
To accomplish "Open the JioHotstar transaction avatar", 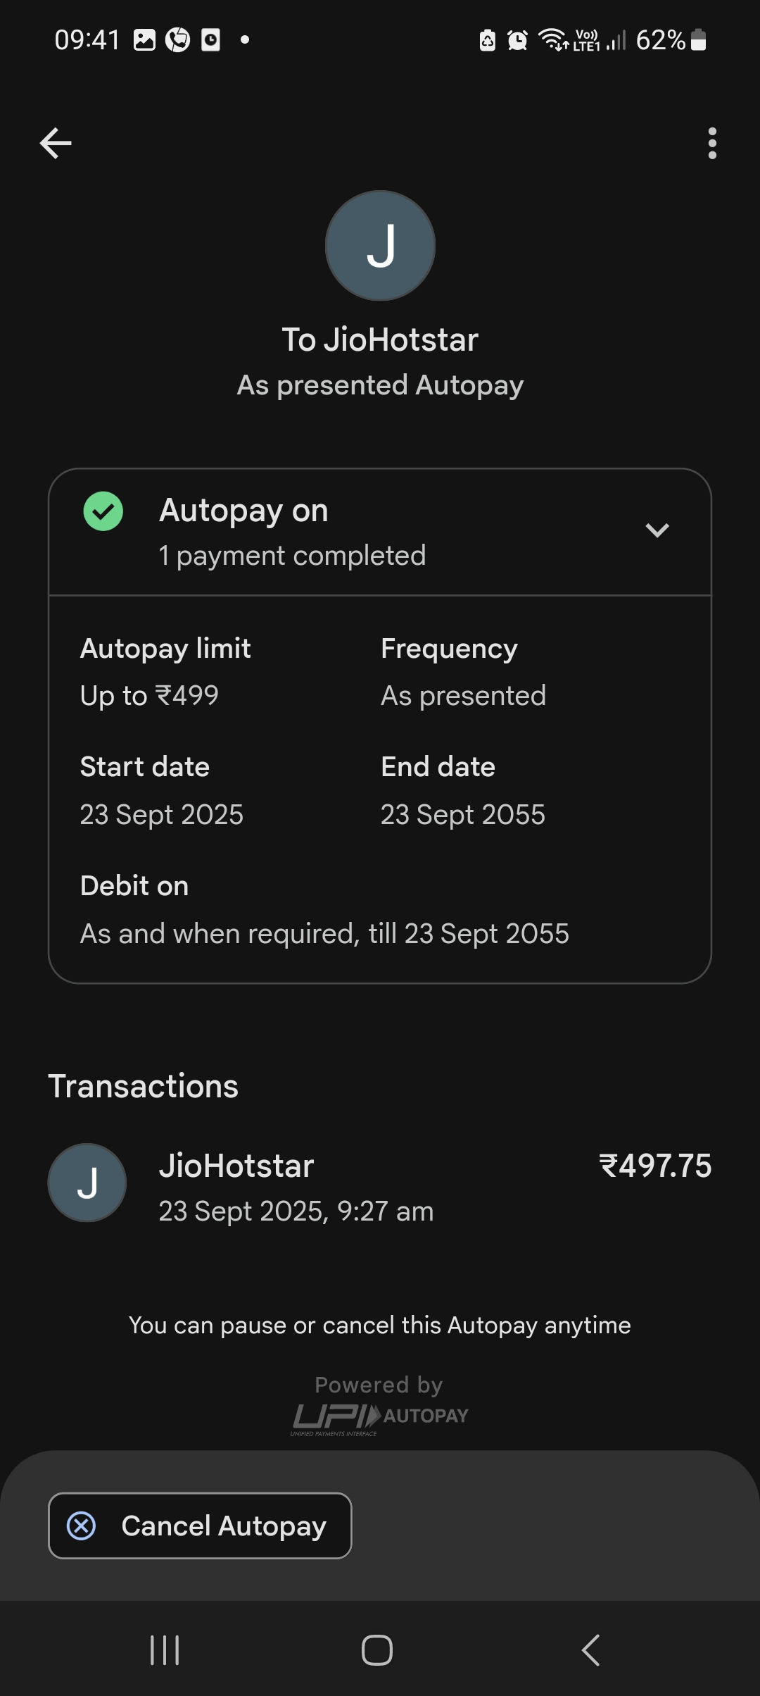I will point(87,1183).
